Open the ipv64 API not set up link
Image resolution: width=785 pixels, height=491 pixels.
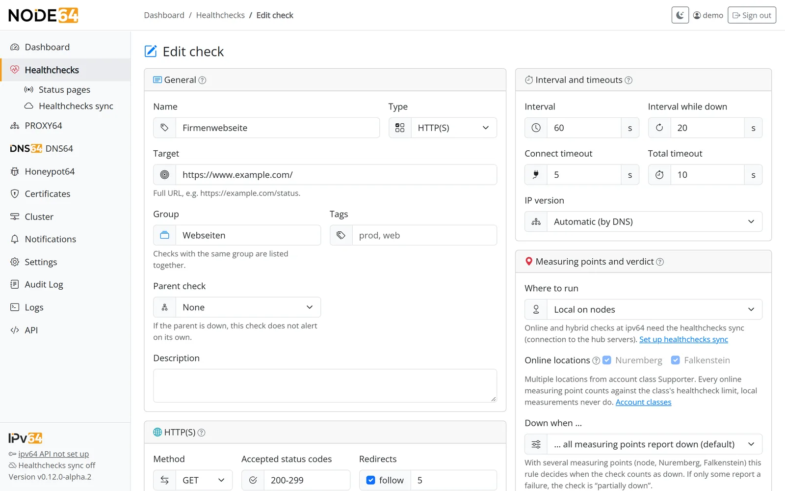click(53, 454)
